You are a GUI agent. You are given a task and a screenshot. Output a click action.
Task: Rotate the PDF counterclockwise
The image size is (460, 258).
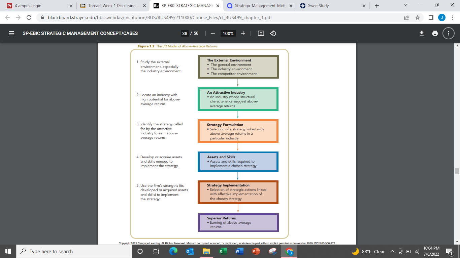click(273, 33)
